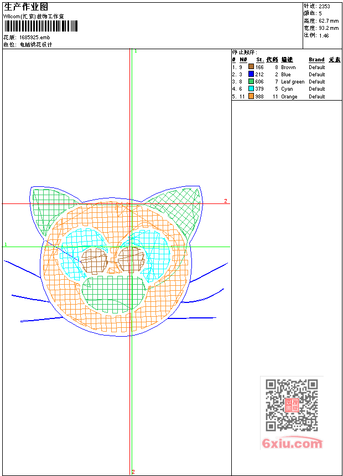Click the left brown eye of the cat

click(94, 261)
